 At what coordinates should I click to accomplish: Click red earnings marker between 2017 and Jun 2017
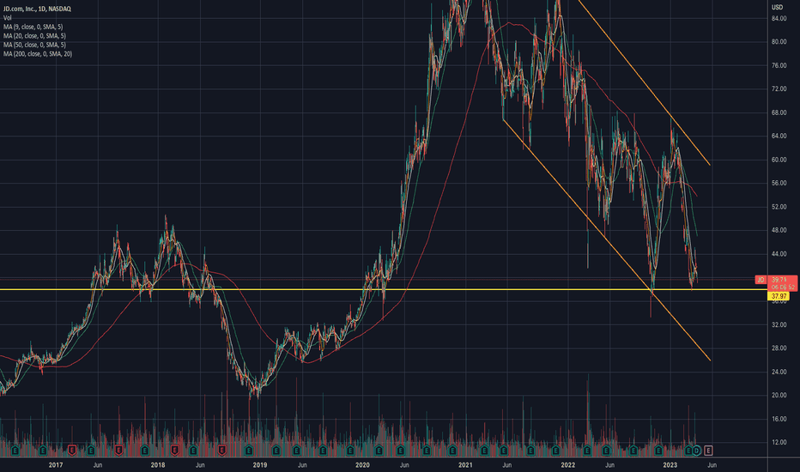click(x=72, y=451)
